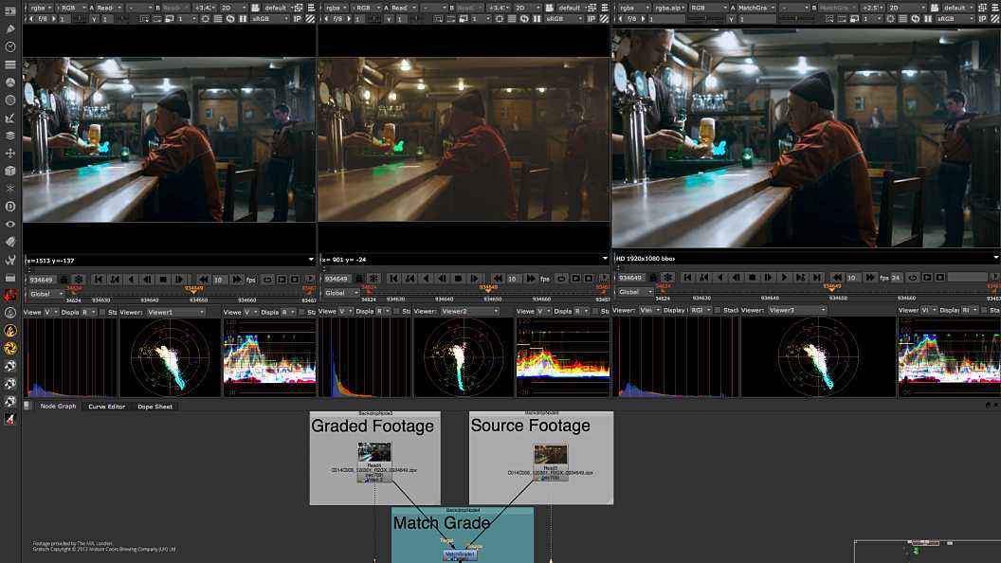Go to last frame in Viewer3

pos(816,278)
